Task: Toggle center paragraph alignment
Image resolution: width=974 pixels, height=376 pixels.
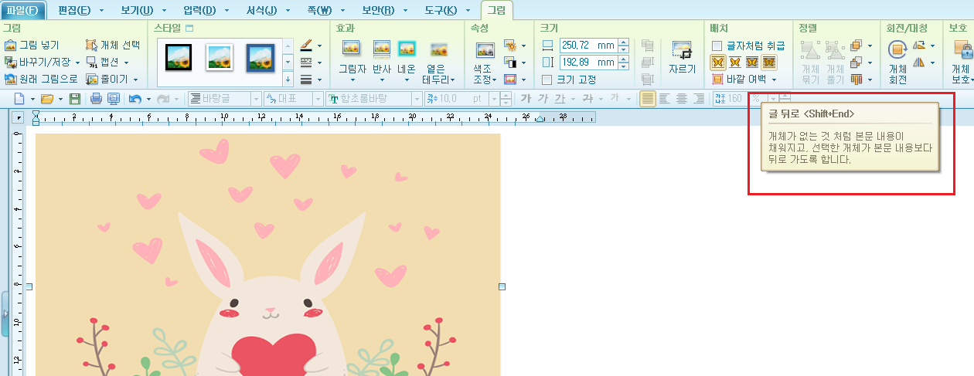Action: pos(682,99)
